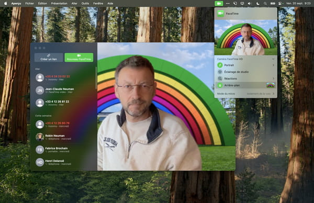Toggle Éclairage de studio lighting icon
Screen dimensions: 314x203
[220, 72]
